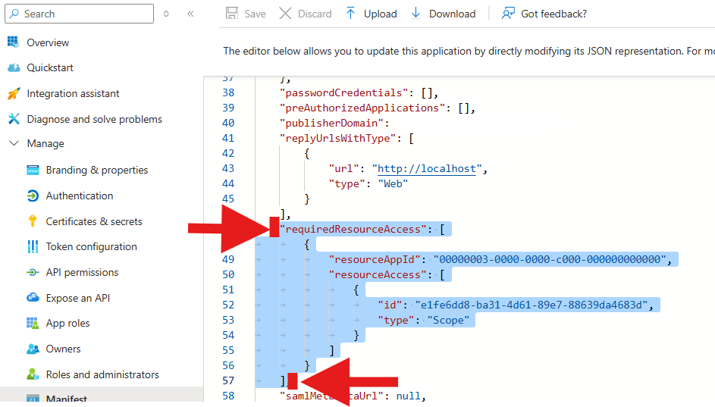715x407 pixels.
Task: Open Roles and administrators page
Action: (x=102, y=374)
